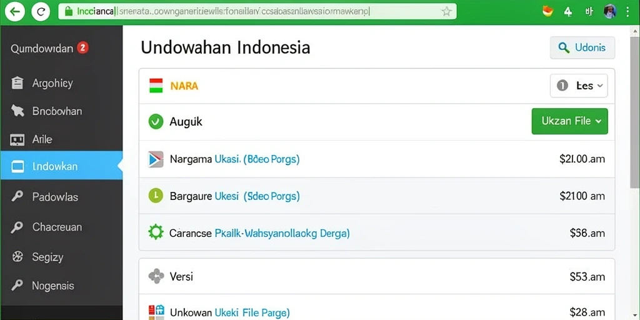Image resolution: width=640 pixels, height=320 pixels.
Task: Click the play icon beside Nargama
Action: (x=156, y=159)
